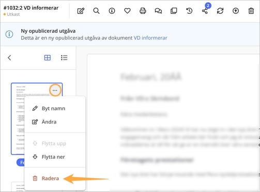This screenshot has height=192, width=260.
Task: Select the second page thumbnail at the bottom
Action: pyautogui.click(x=18, y=187)
